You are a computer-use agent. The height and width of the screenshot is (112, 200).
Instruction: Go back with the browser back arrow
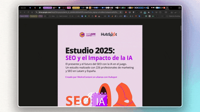click(21, 12)
